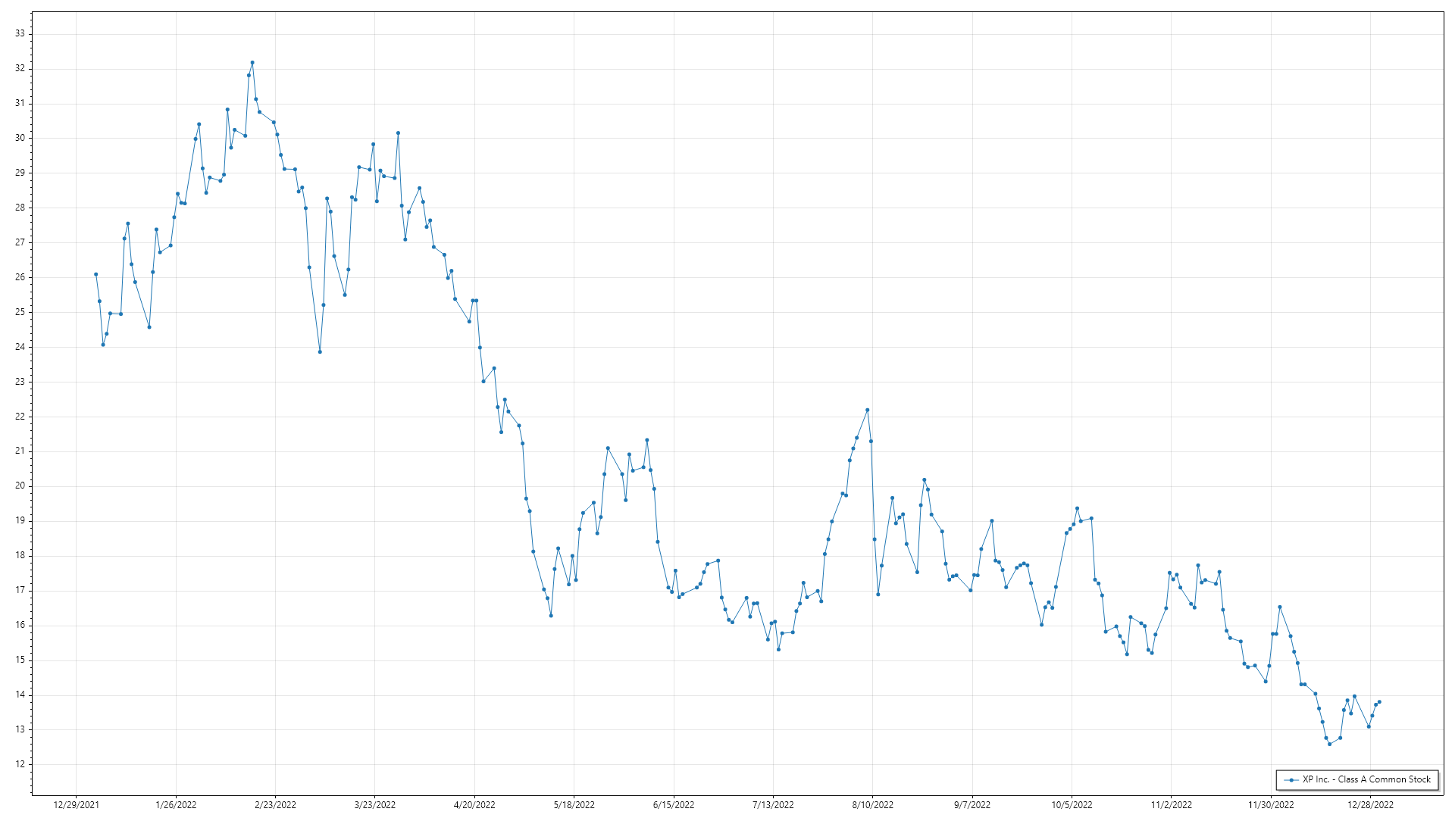Click the 27 value on y-axis

[20, 242]
